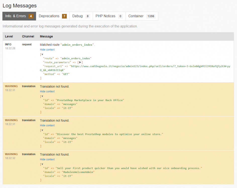Screen dimensions: 237x188
Task: Collapse the last warning's context array
Action: click(x=42, y=164)
